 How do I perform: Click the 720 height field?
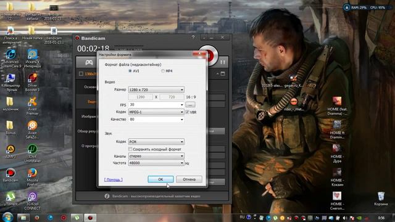172,97
